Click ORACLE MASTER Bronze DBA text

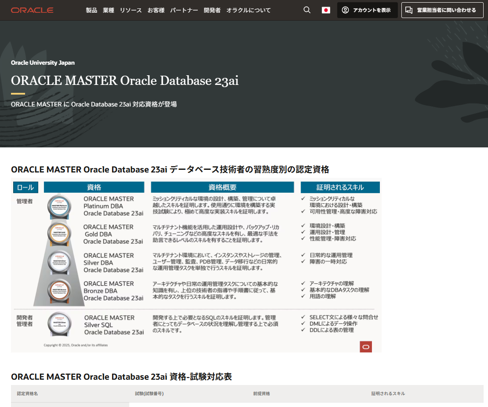(x=113, y=291)
